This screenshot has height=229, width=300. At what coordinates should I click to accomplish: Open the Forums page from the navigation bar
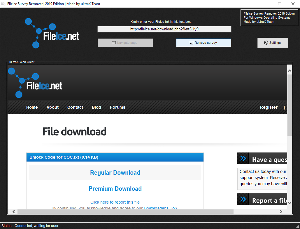click(x=117, y=107)
